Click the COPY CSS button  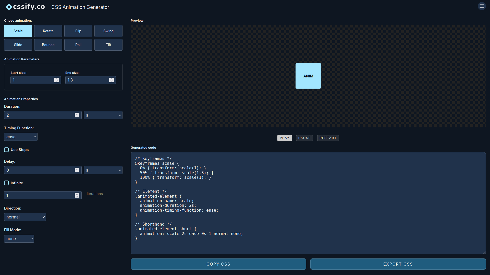tap(218, 264)
